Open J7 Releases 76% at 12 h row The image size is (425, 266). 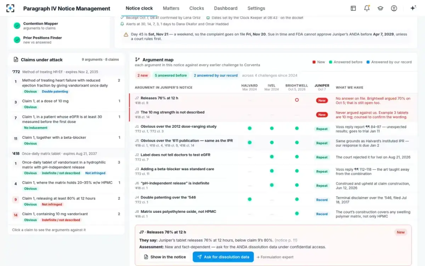click(273, 100)
